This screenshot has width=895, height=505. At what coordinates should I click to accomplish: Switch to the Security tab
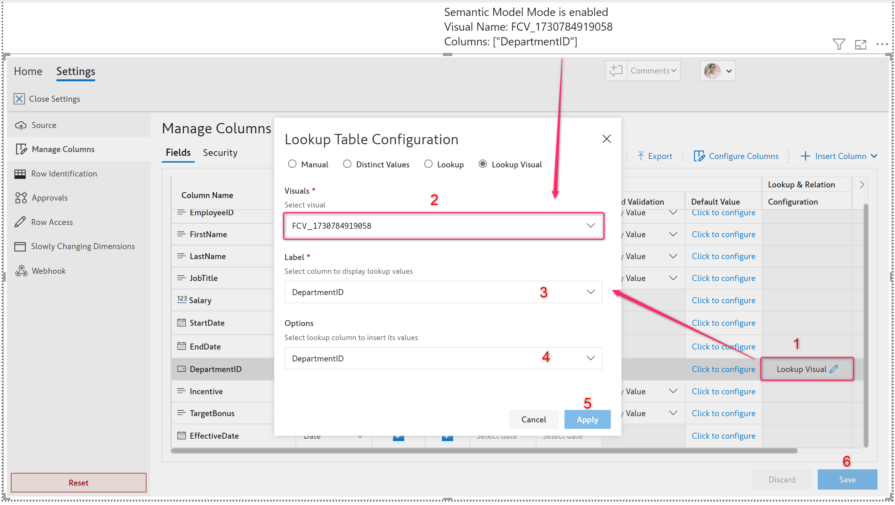(x=220, y=152)
